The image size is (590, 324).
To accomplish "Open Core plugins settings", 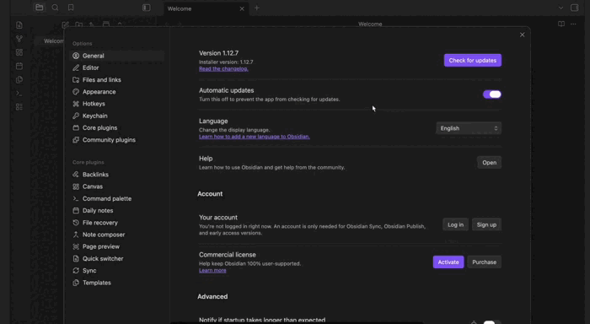I will tap(116, 127).
